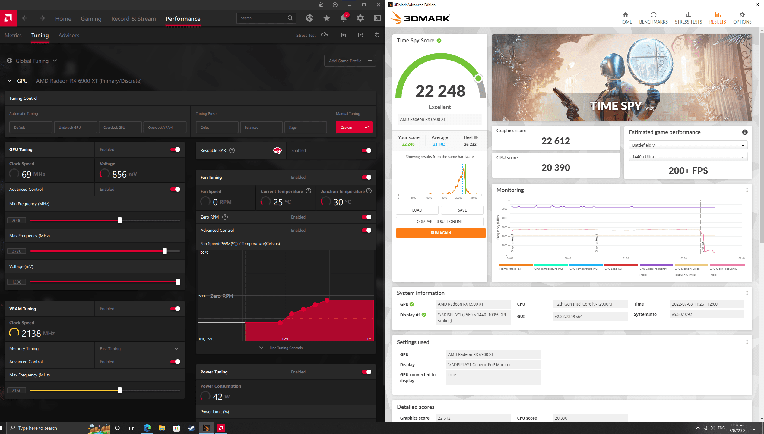Start the Stress Test icon
The image size is (764, 434).
[324, 35]
